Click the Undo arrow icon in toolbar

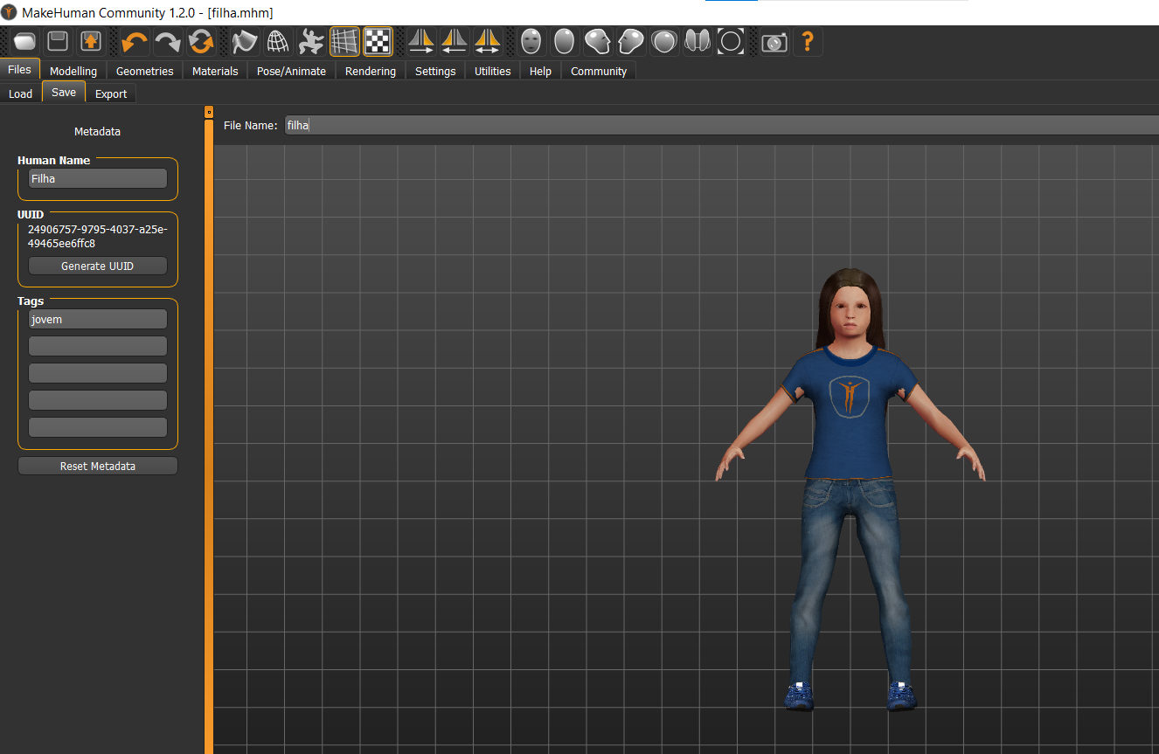click(134, 41)
